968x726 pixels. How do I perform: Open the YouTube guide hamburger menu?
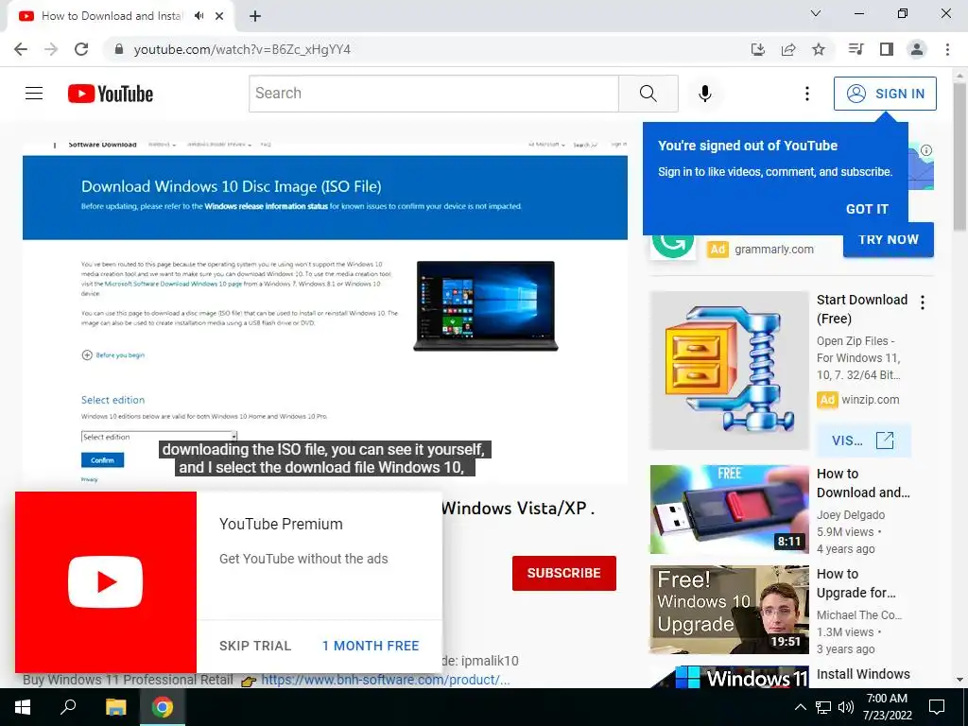coord(34,94)
